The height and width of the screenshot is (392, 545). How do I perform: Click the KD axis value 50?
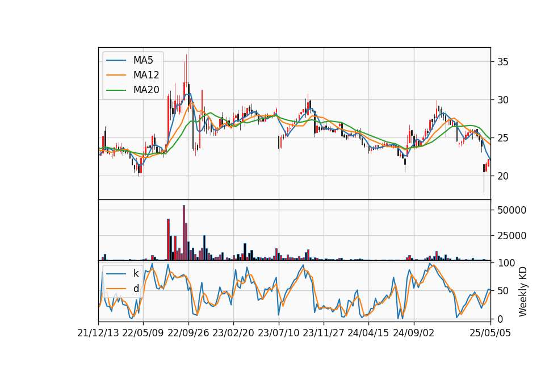[504, 291]
